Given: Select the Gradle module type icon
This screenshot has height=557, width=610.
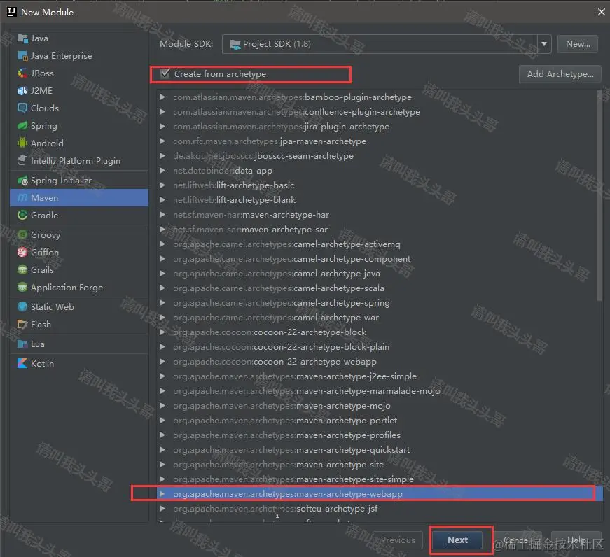Looking at the screenshot, I should pyautogui.click(x=21, y=215).
